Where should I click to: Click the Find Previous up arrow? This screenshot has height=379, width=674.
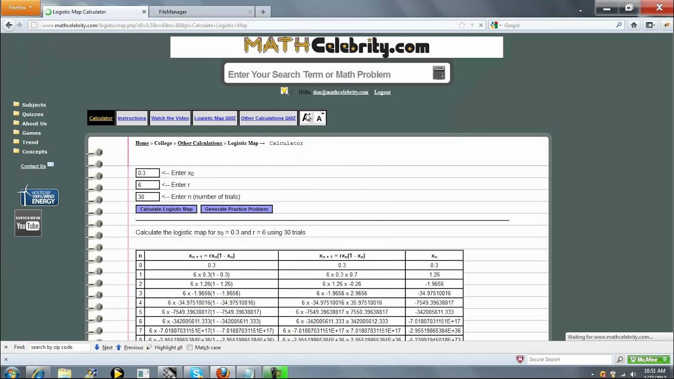point(118,347)
